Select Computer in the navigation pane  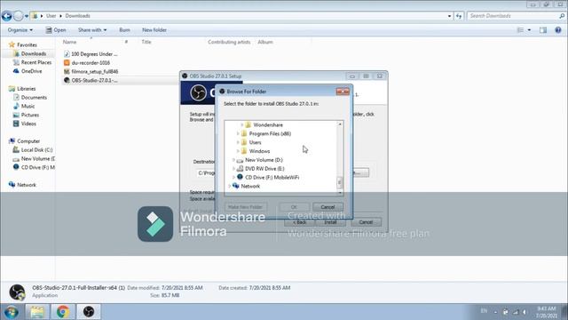(28, 141)
